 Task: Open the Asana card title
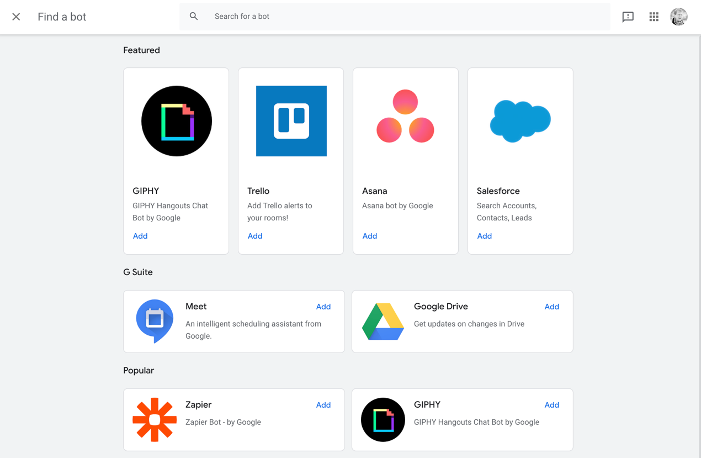click(x=375, y=191)
